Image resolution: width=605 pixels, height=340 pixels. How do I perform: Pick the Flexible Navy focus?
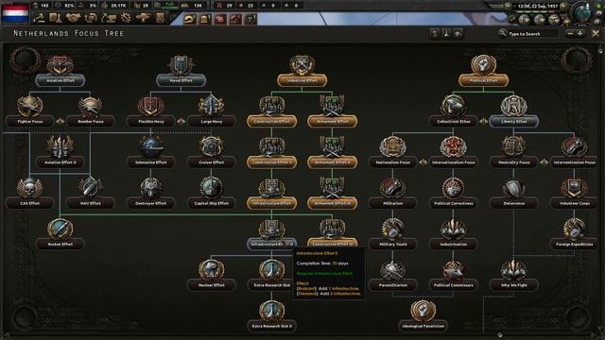(x=151, y=111)
